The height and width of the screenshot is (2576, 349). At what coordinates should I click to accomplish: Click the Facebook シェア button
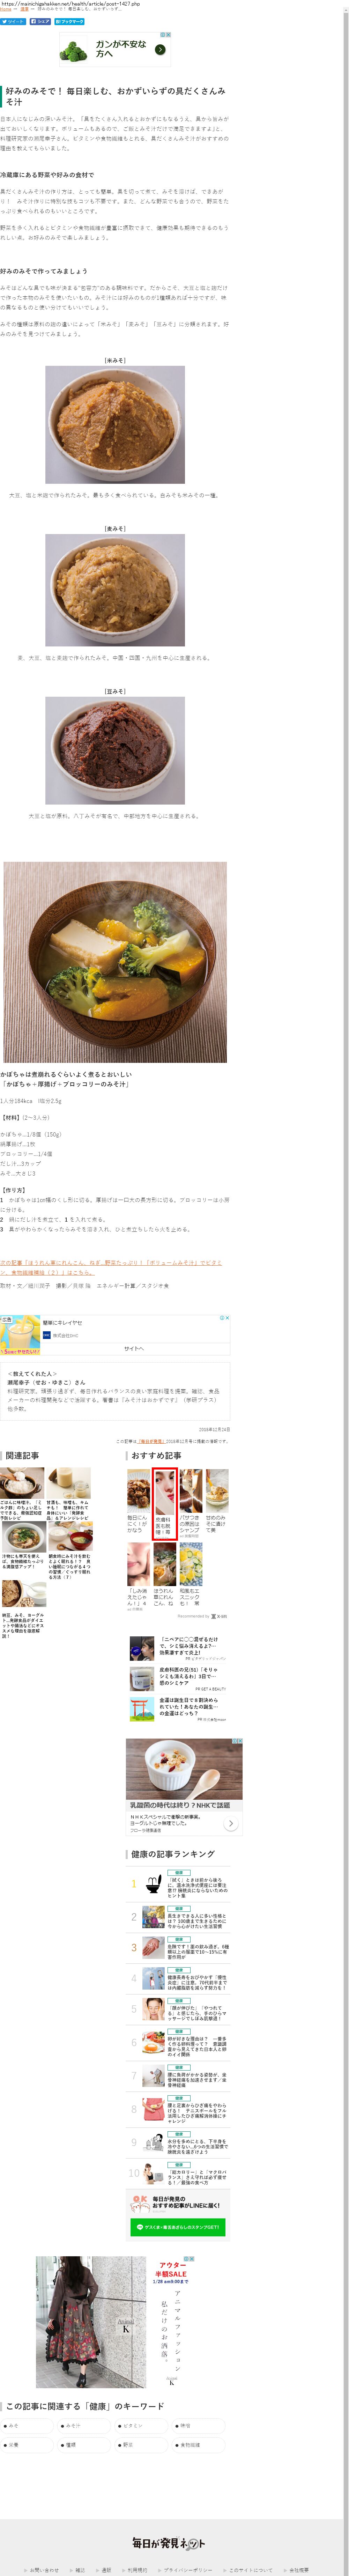[40, 21]
